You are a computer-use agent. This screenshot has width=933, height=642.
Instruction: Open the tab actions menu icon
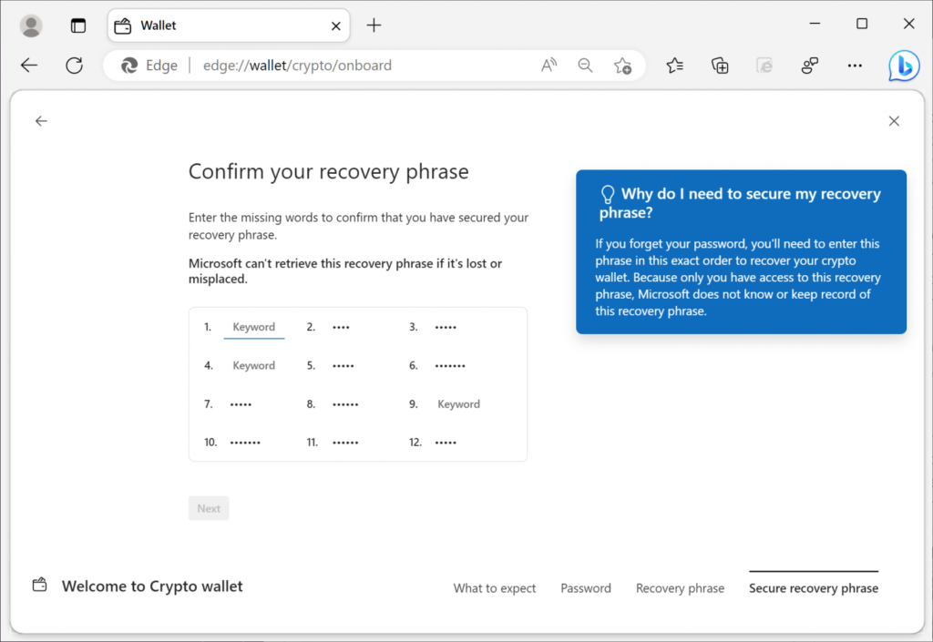(x=78, y=25)
